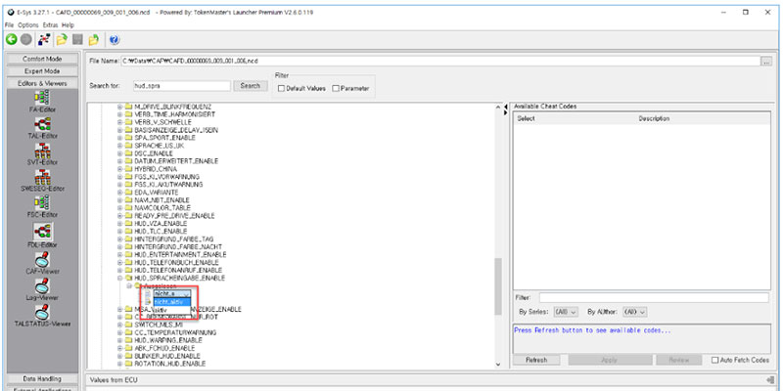This screenshot has height=391, width=783.
Task: Expand the HUD_ENTERTAINMENT_ENABLE node
Action: (119, 254)
